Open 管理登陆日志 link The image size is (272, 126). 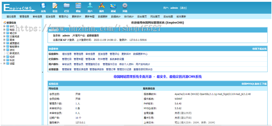(x=93, y=64)
